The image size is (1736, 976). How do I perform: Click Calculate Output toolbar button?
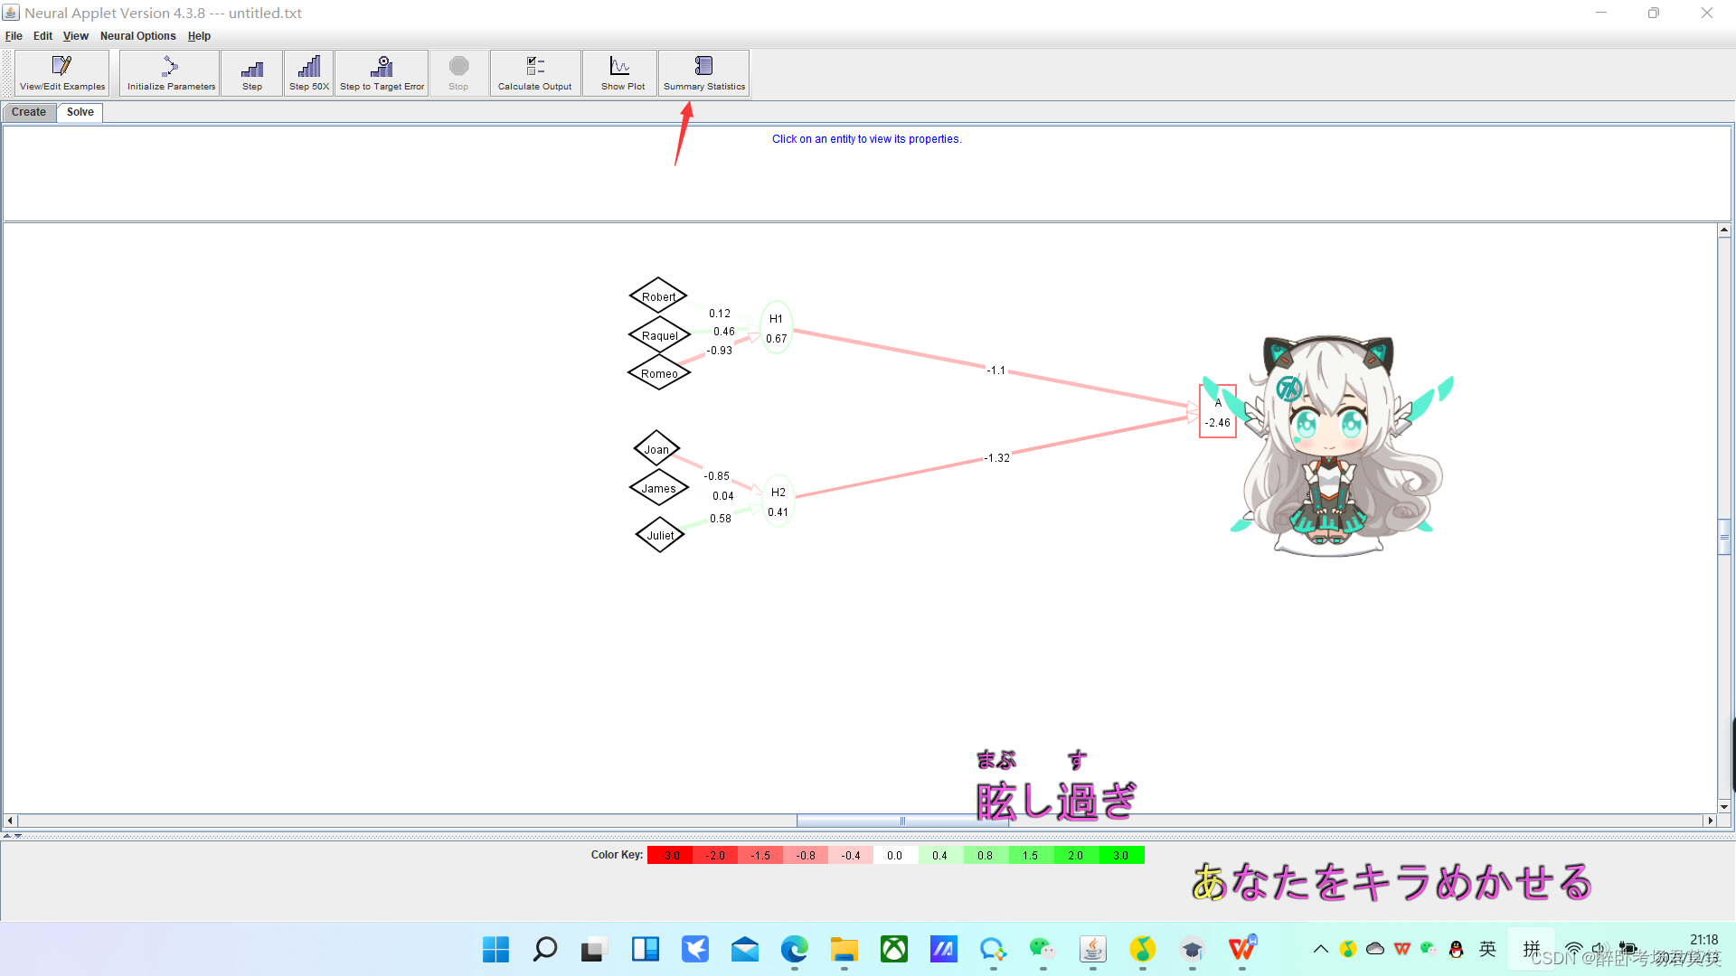coord(535,73)
